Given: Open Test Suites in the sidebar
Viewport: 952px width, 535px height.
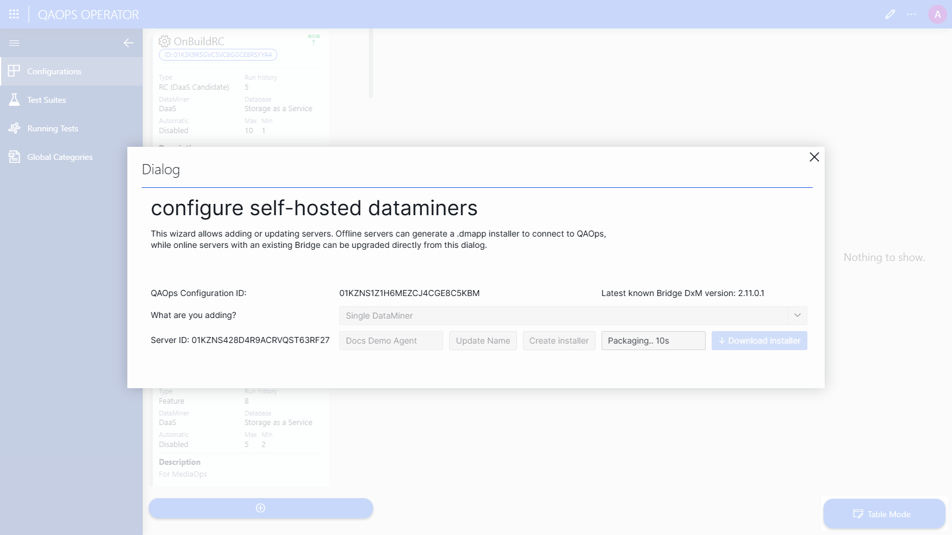Looking at the screenshot, I should coord(71,100).
